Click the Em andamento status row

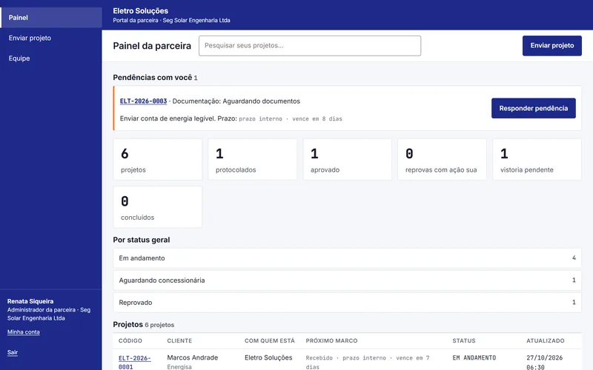coord(347,258)
